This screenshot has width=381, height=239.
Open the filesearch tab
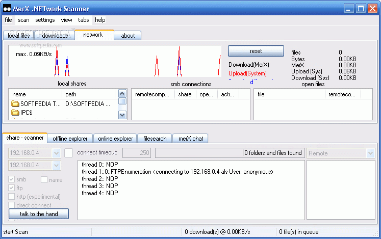click(x=155, y=139)
